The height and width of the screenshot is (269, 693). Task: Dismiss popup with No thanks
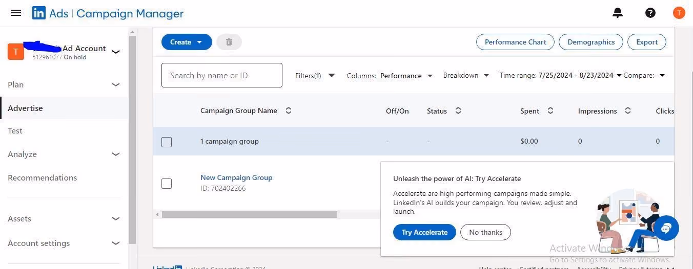click(x=485, y=232)
